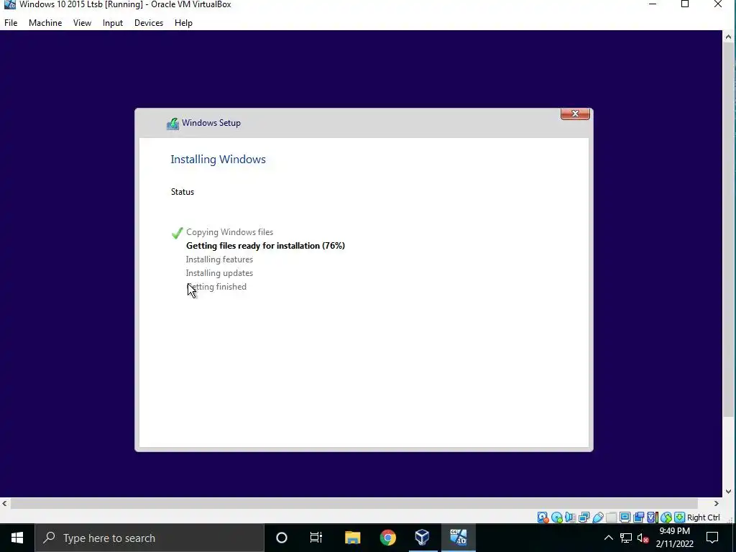Click the display settings status icon
The width and height of the screenshot is (736, 552).
coord(625,517)
